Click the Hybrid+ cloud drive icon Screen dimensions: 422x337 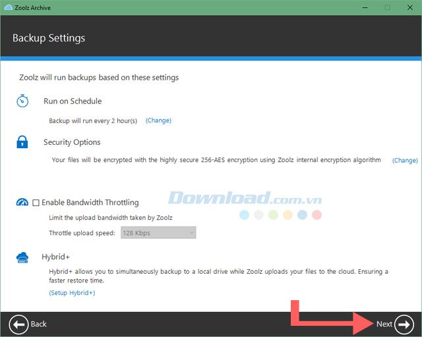click(22, 257)
